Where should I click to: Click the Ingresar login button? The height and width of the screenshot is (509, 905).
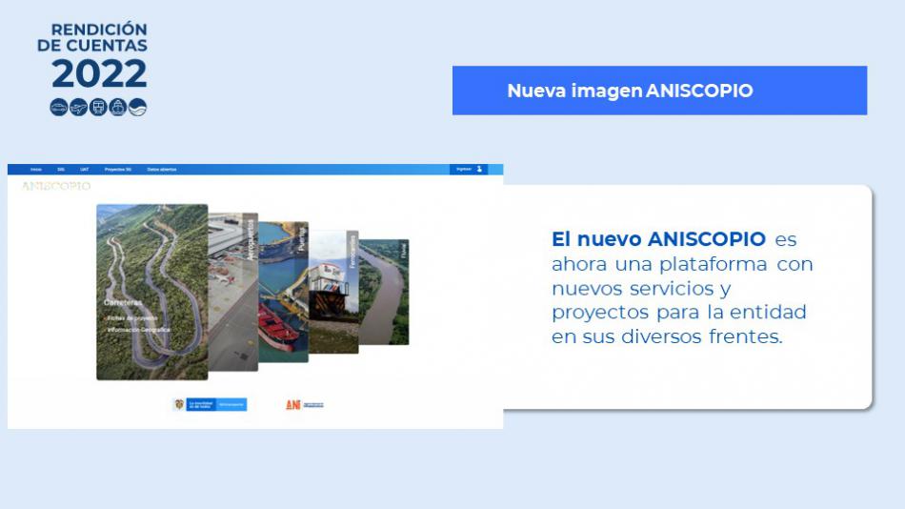(469, 170)
